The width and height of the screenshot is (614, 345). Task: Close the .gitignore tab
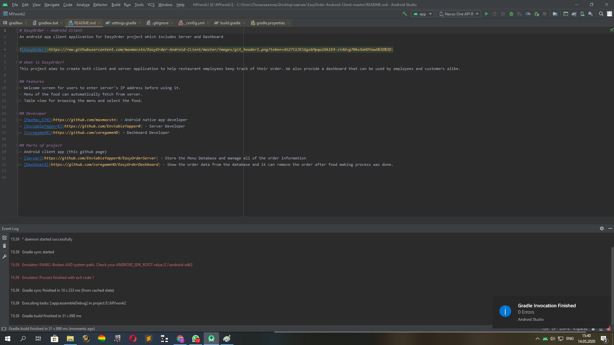click(x=172, y=23)
